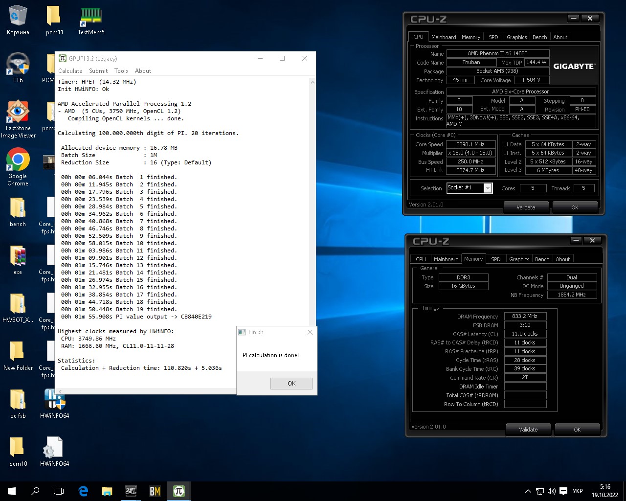Open the HWiNFO64 settings file icon

[x=54, y=452]
